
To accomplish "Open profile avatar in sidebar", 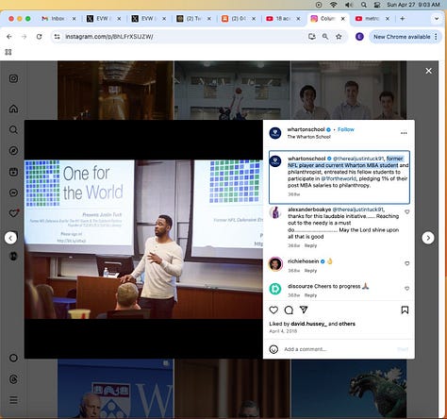I will 13,256.
